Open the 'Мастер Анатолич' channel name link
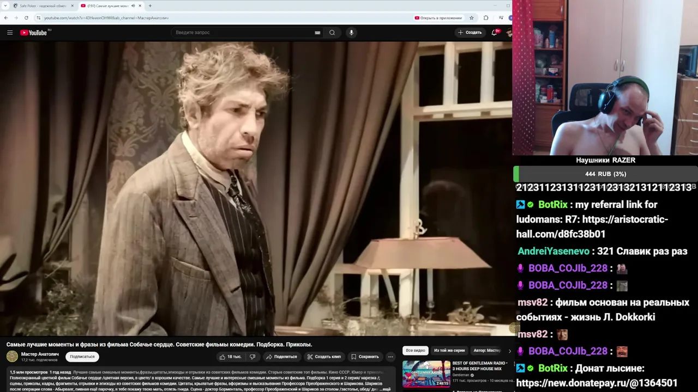The height and width of the screenshot is (392, 698). (x=40, y=354)
